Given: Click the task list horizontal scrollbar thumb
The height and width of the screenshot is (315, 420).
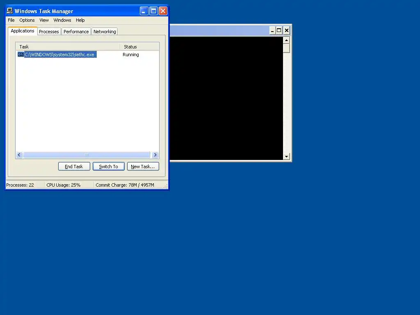Looking at the screenshot, I should [87, 155].
